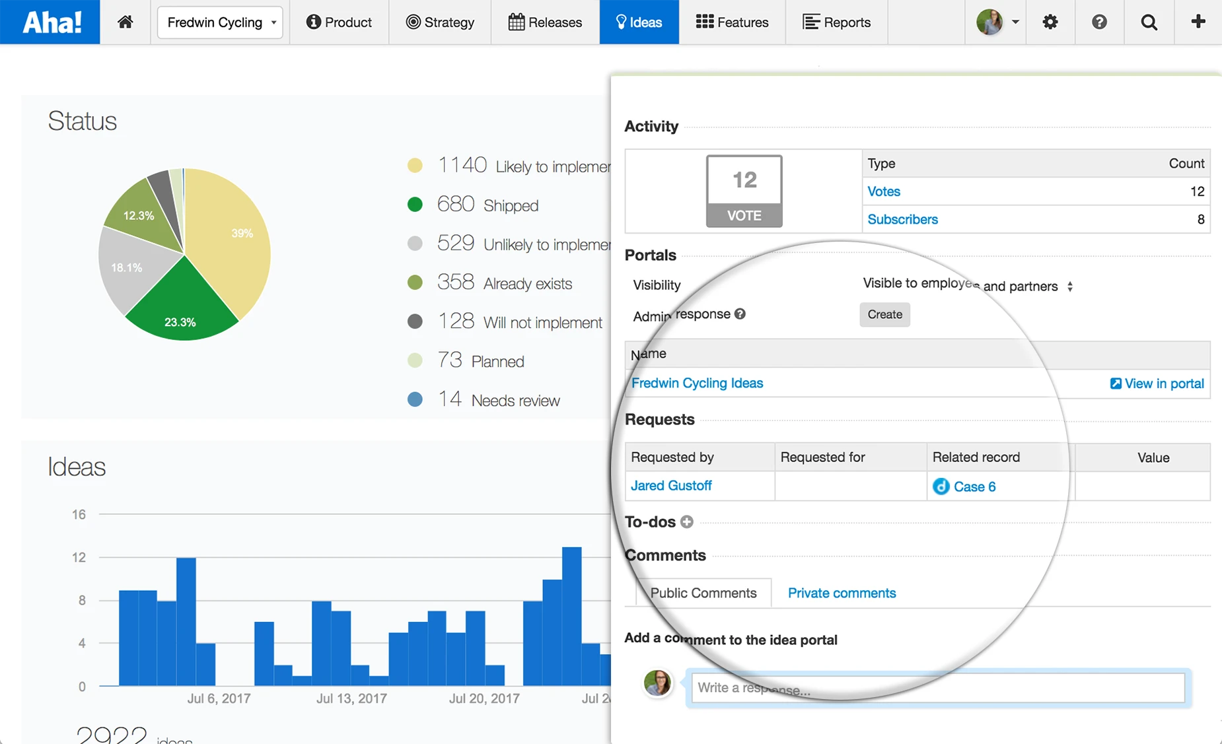The image size is (1222, 744).
Task: Go to the Home icon
Action: [x=126, y=22]
